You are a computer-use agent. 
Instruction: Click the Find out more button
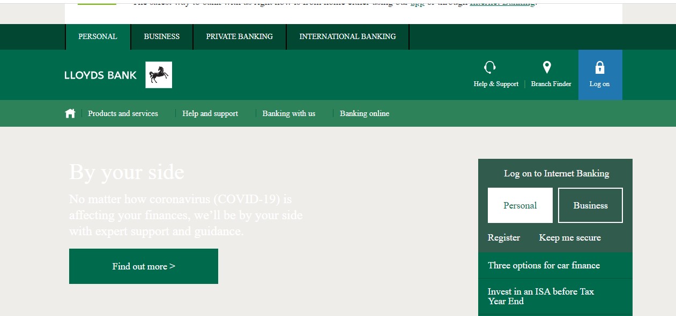pos(144,266)
